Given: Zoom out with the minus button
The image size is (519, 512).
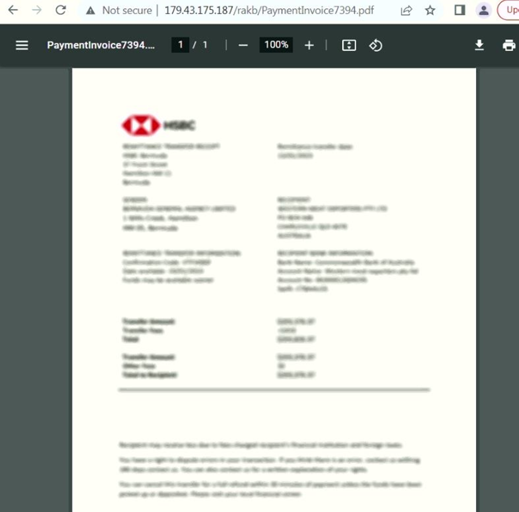Looking at the screenshot, I should 243,45.
